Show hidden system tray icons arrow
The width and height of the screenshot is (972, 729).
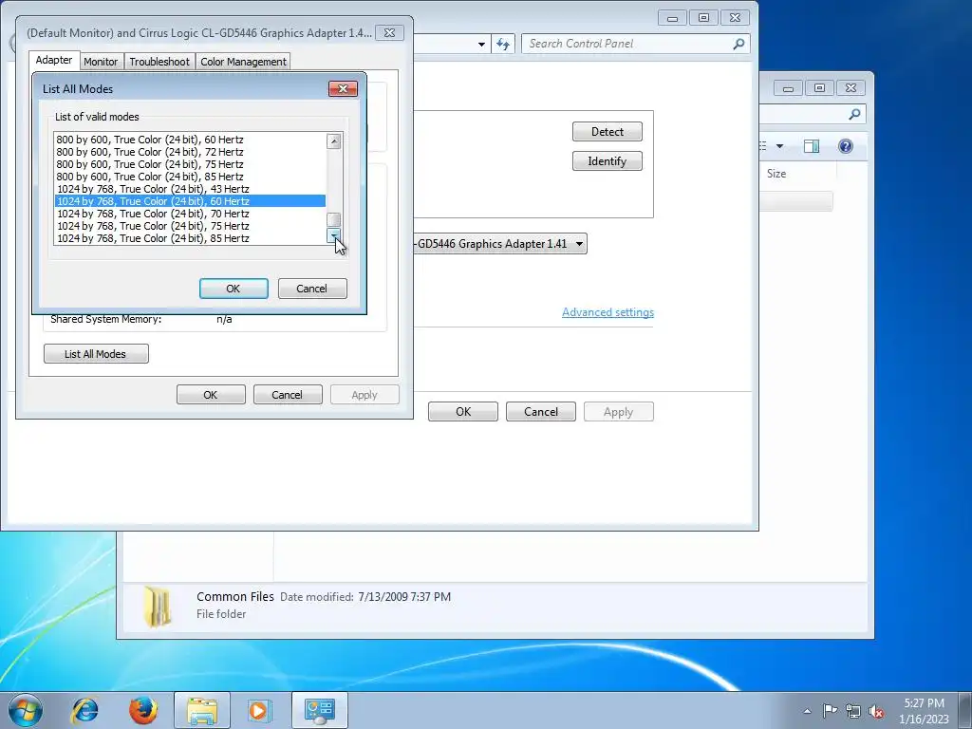[807, 711]
